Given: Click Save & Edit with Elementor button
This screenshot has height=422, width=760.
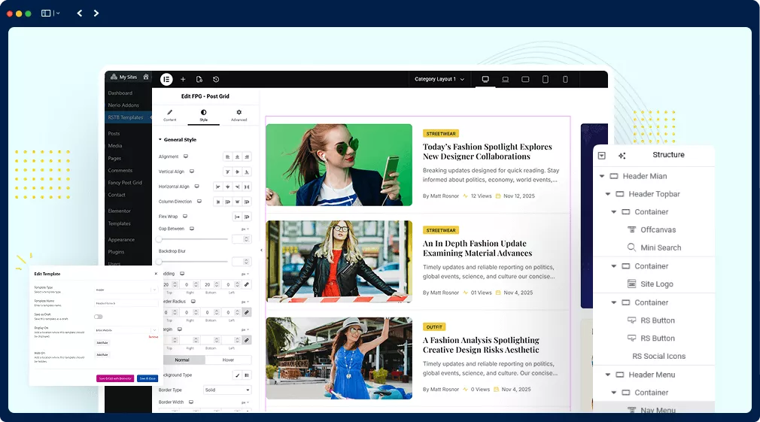Looking at the screenshot, I should coord(115,378).
